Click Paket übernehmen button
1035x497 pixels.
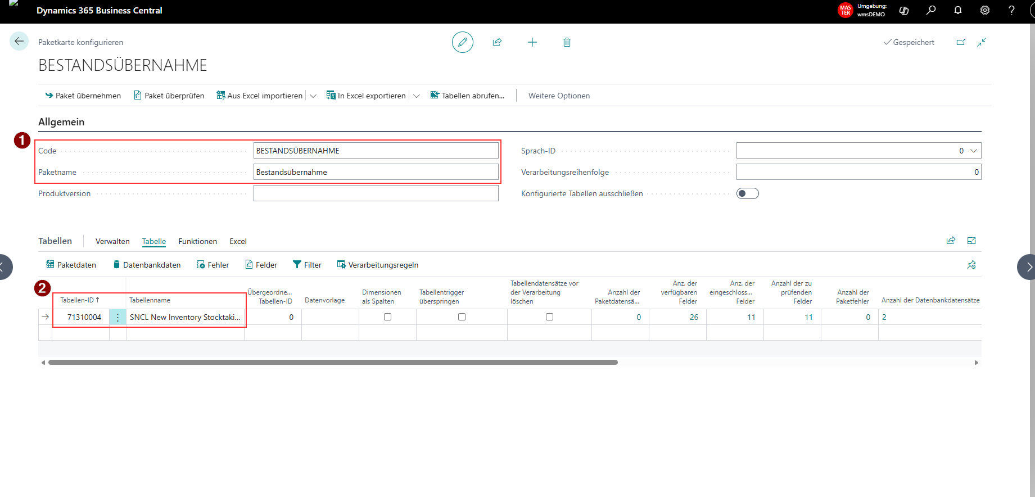point(83,96)
